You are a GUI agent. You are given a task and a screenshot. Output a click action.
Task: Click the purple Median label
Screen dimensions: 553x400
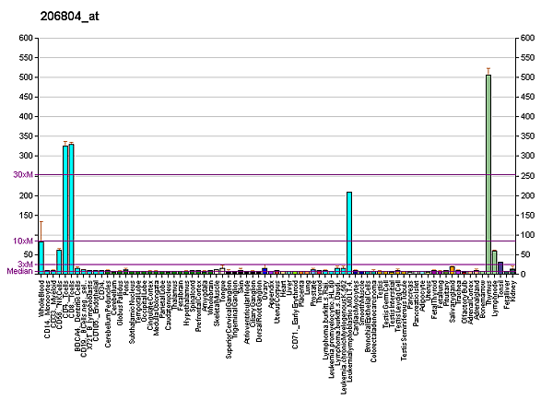(19, 271)
